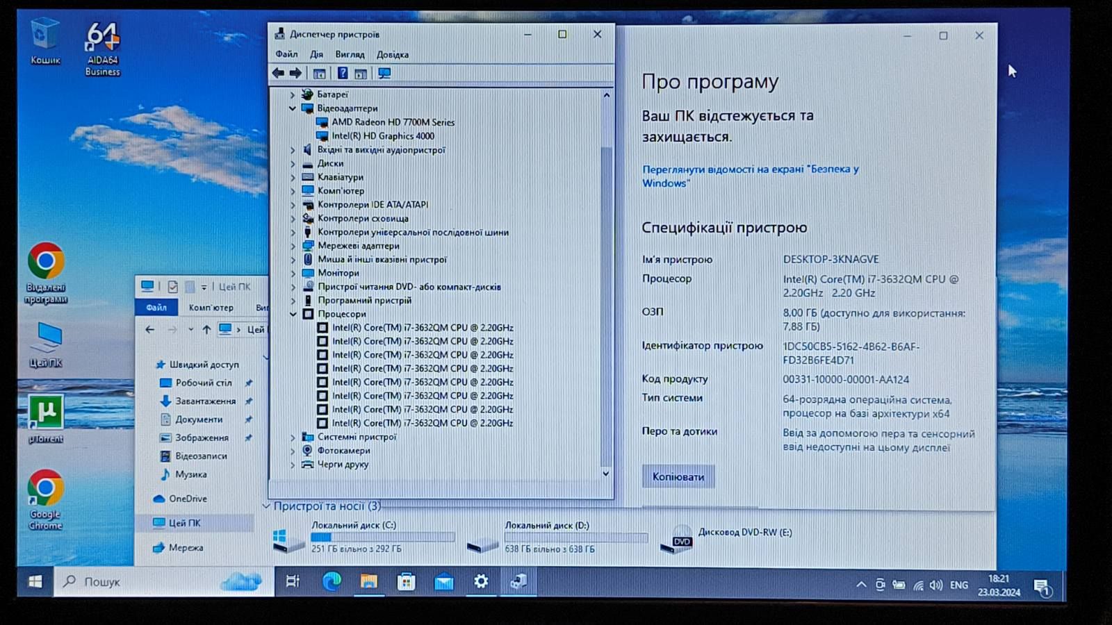This screenshot has width=1112, height=625.
Task: Expand the Батареї device category
Action: click(x=293, y=94)
